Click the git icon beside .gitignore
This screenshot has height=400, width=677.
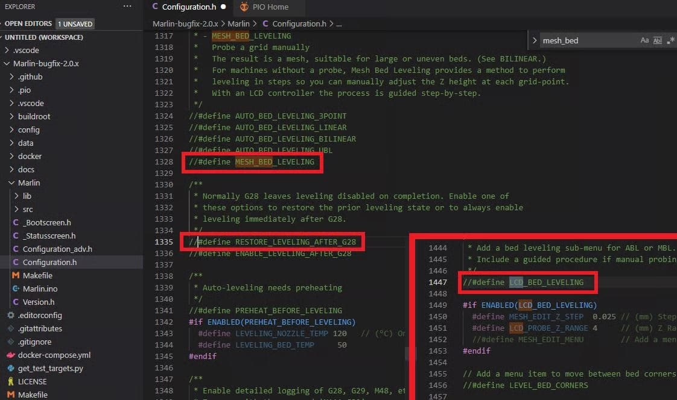coord(11,342)
